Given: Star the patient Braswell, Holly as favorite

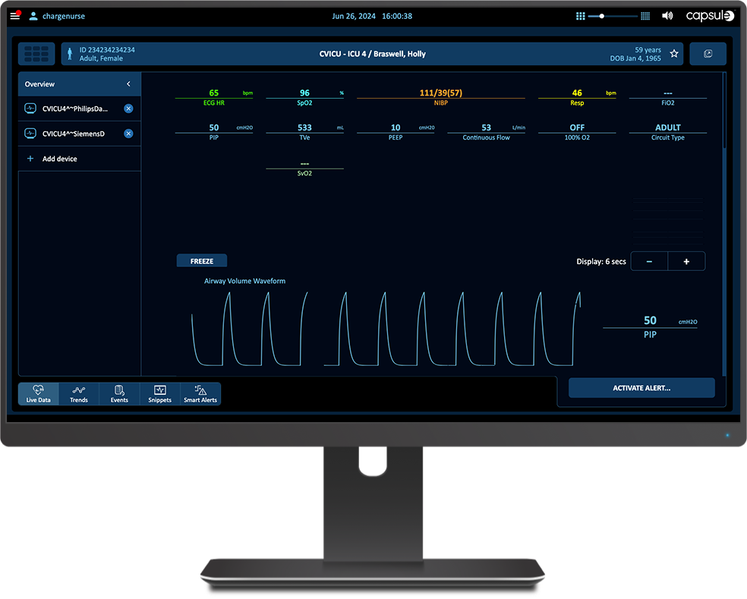Looking at the screenshot, I should pos(674,54).
